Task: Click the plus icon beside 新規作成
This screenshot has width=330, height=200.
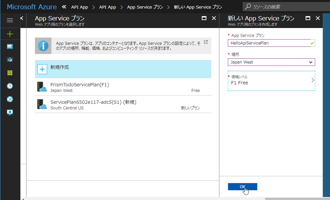Action: (42, 69)
